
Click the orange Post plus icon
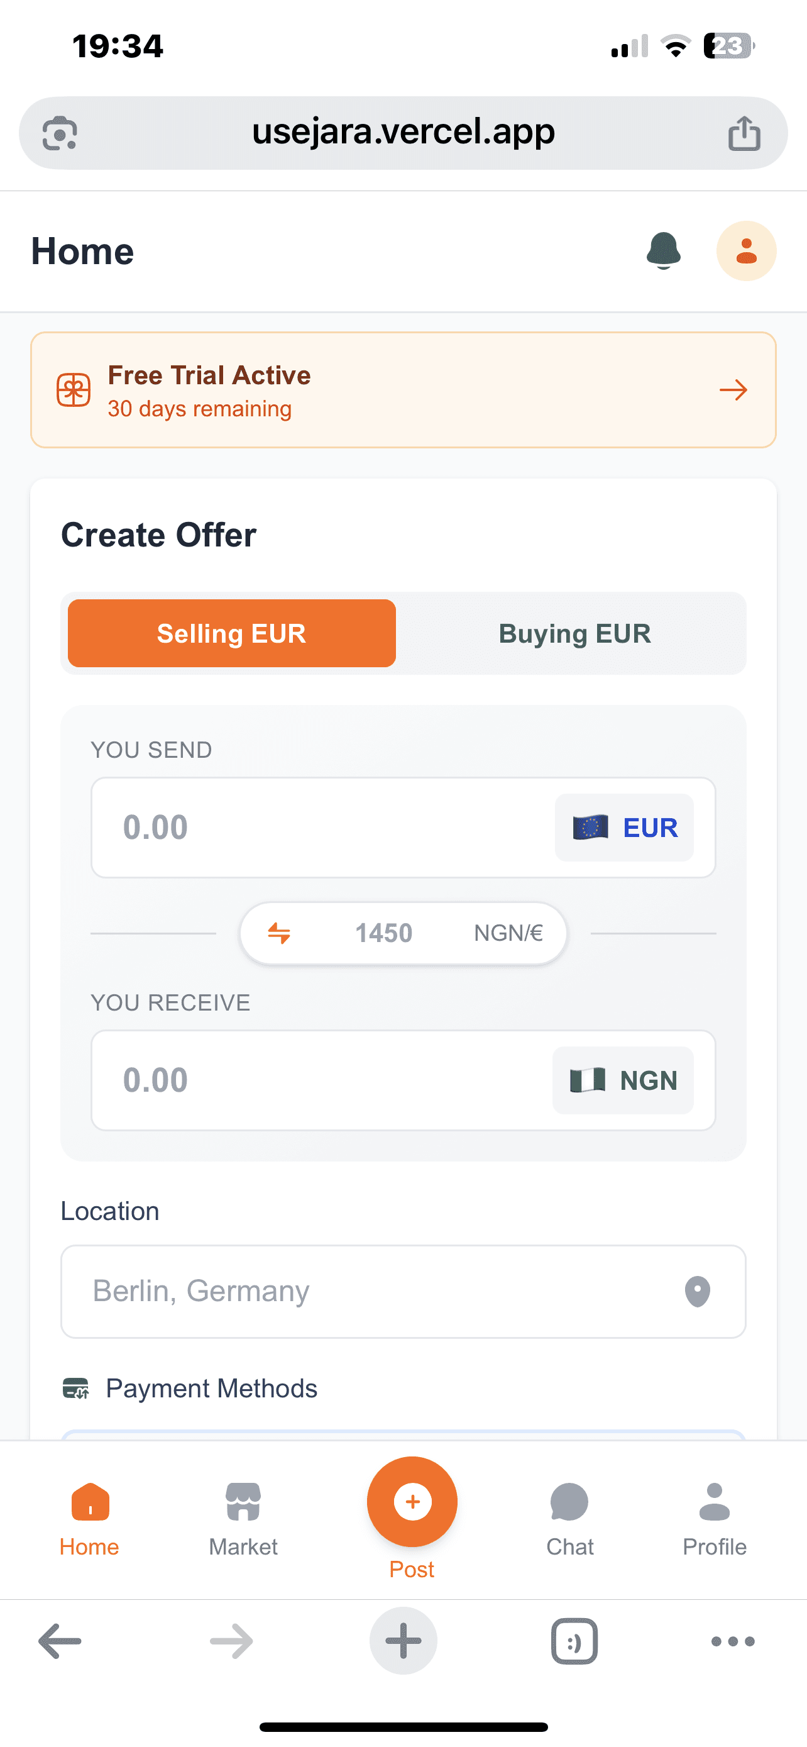[412, 1502]
